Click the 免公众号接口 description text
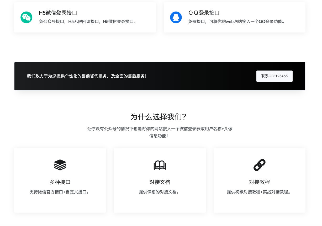Viewport: 322px width, 226px height. (x=87, y=22)
